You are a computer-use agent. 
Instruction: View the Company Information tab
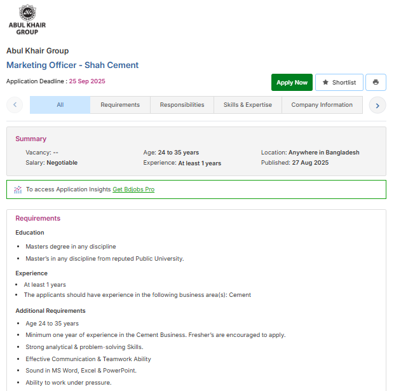click(322, 105)
